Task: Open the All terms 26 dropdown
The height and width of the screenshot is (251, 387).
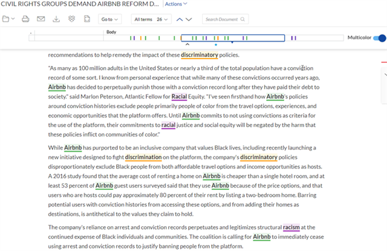Action: coord(151,19)
